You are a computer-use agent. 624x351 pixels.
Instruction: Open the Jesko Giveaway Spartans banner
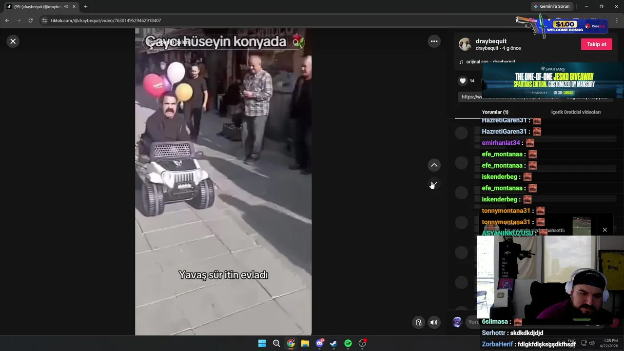[x=553, y=80]
